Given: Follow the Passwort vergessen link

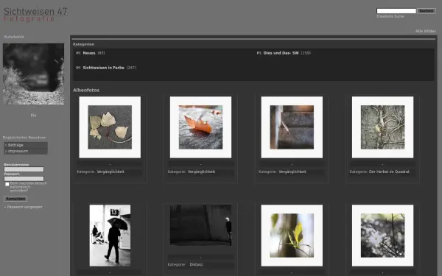Looking at the screenshot, I should click(24, 207).
